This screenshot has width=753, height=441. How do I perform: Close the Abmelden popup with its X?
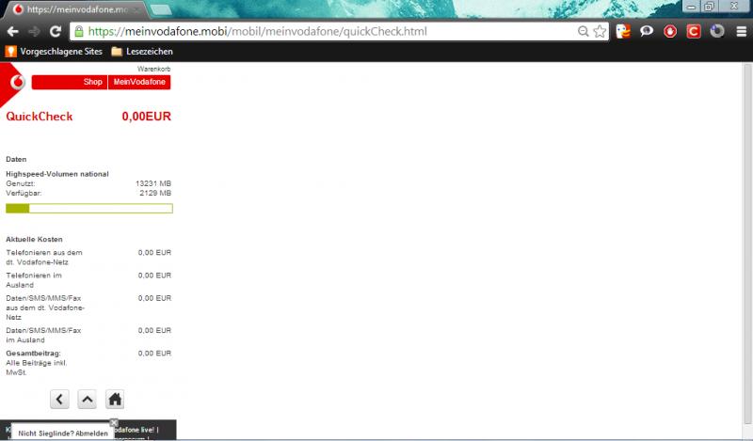click(114, 423)
